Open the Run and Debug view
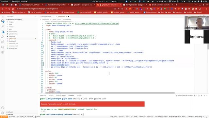 (3, 37)
